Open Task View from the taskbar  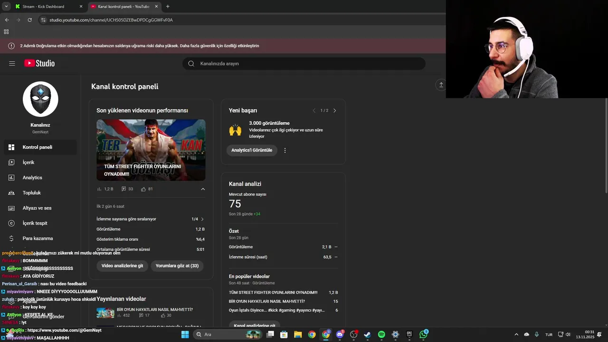270,334
